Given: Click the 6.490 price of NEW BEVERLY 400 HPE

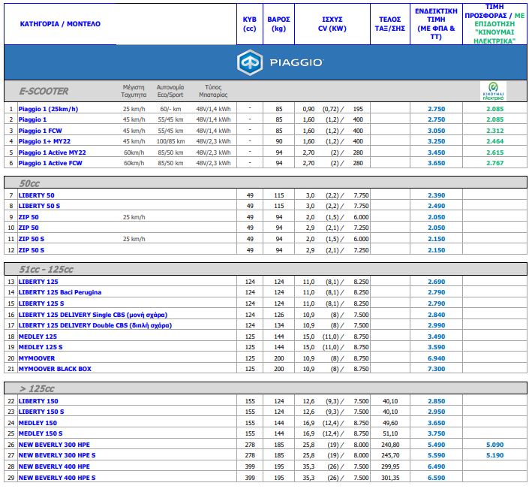Looking at the screenshot, I should [x=436, y=466].
